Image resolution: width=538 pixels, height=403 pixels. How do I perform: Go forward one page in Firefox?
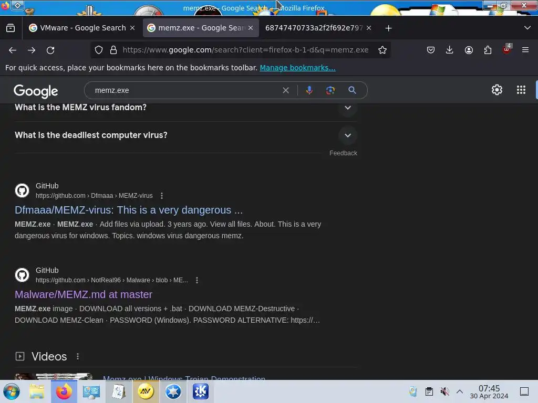coord(32,50)
